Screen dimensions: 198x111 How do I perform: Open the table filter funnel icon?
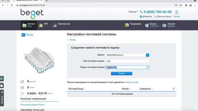(174, 89)
